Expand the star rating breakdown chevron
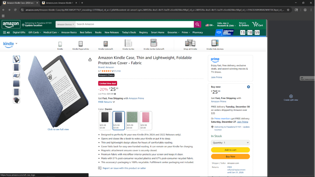Viewport: 315px width, 177px height. click(112, 71)
